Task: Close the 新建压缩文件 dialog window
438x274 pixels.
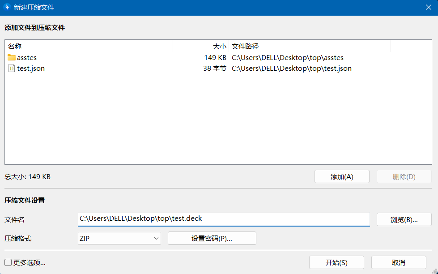Action: coord(428,8)
